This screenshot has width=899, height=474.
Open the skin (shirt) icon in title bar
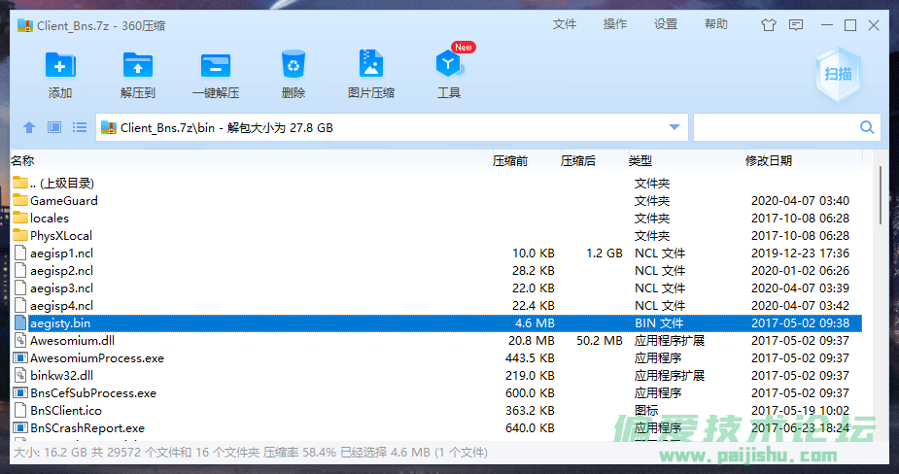pyautogui.click(x=768, y=24)
